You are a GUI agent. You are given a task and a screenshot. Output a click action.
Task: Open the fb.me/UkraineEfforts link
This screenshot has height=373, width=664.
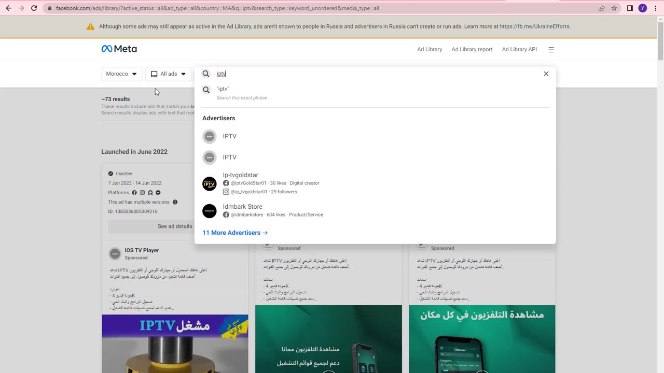coord(534,26)
